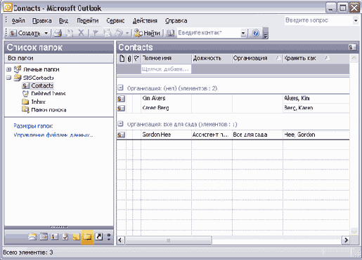Open the Создать button dropdown arrow
The height and width of the screenshot is (260, 362).
pyautogui.click(x=46, y=33)
